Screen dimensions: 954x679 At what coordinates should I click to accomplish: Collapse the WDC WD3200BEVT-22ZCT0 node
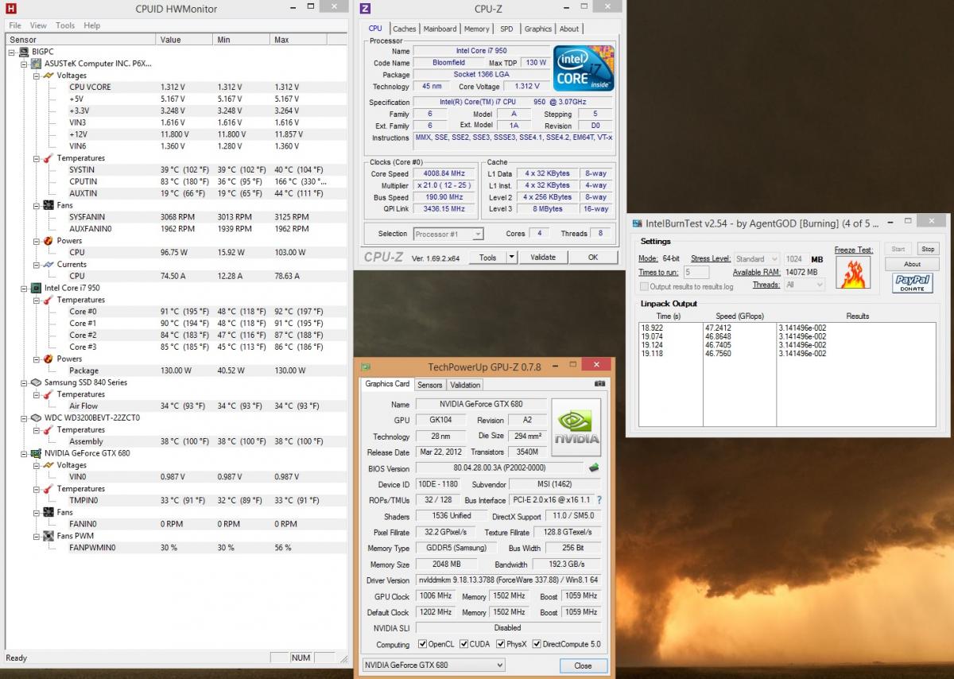tap(24, 417)
